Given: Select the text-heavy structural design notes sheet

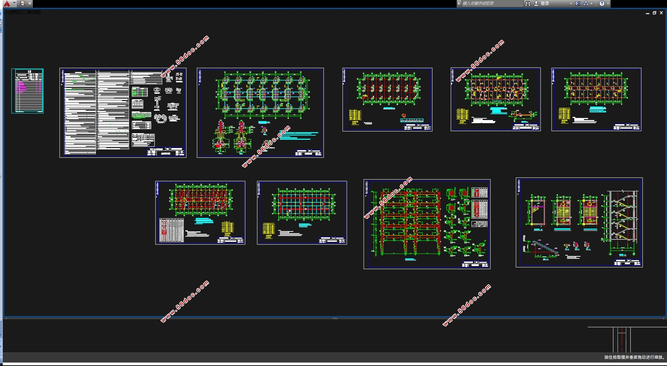Looking at the screenshot, I should click(123, 113).
